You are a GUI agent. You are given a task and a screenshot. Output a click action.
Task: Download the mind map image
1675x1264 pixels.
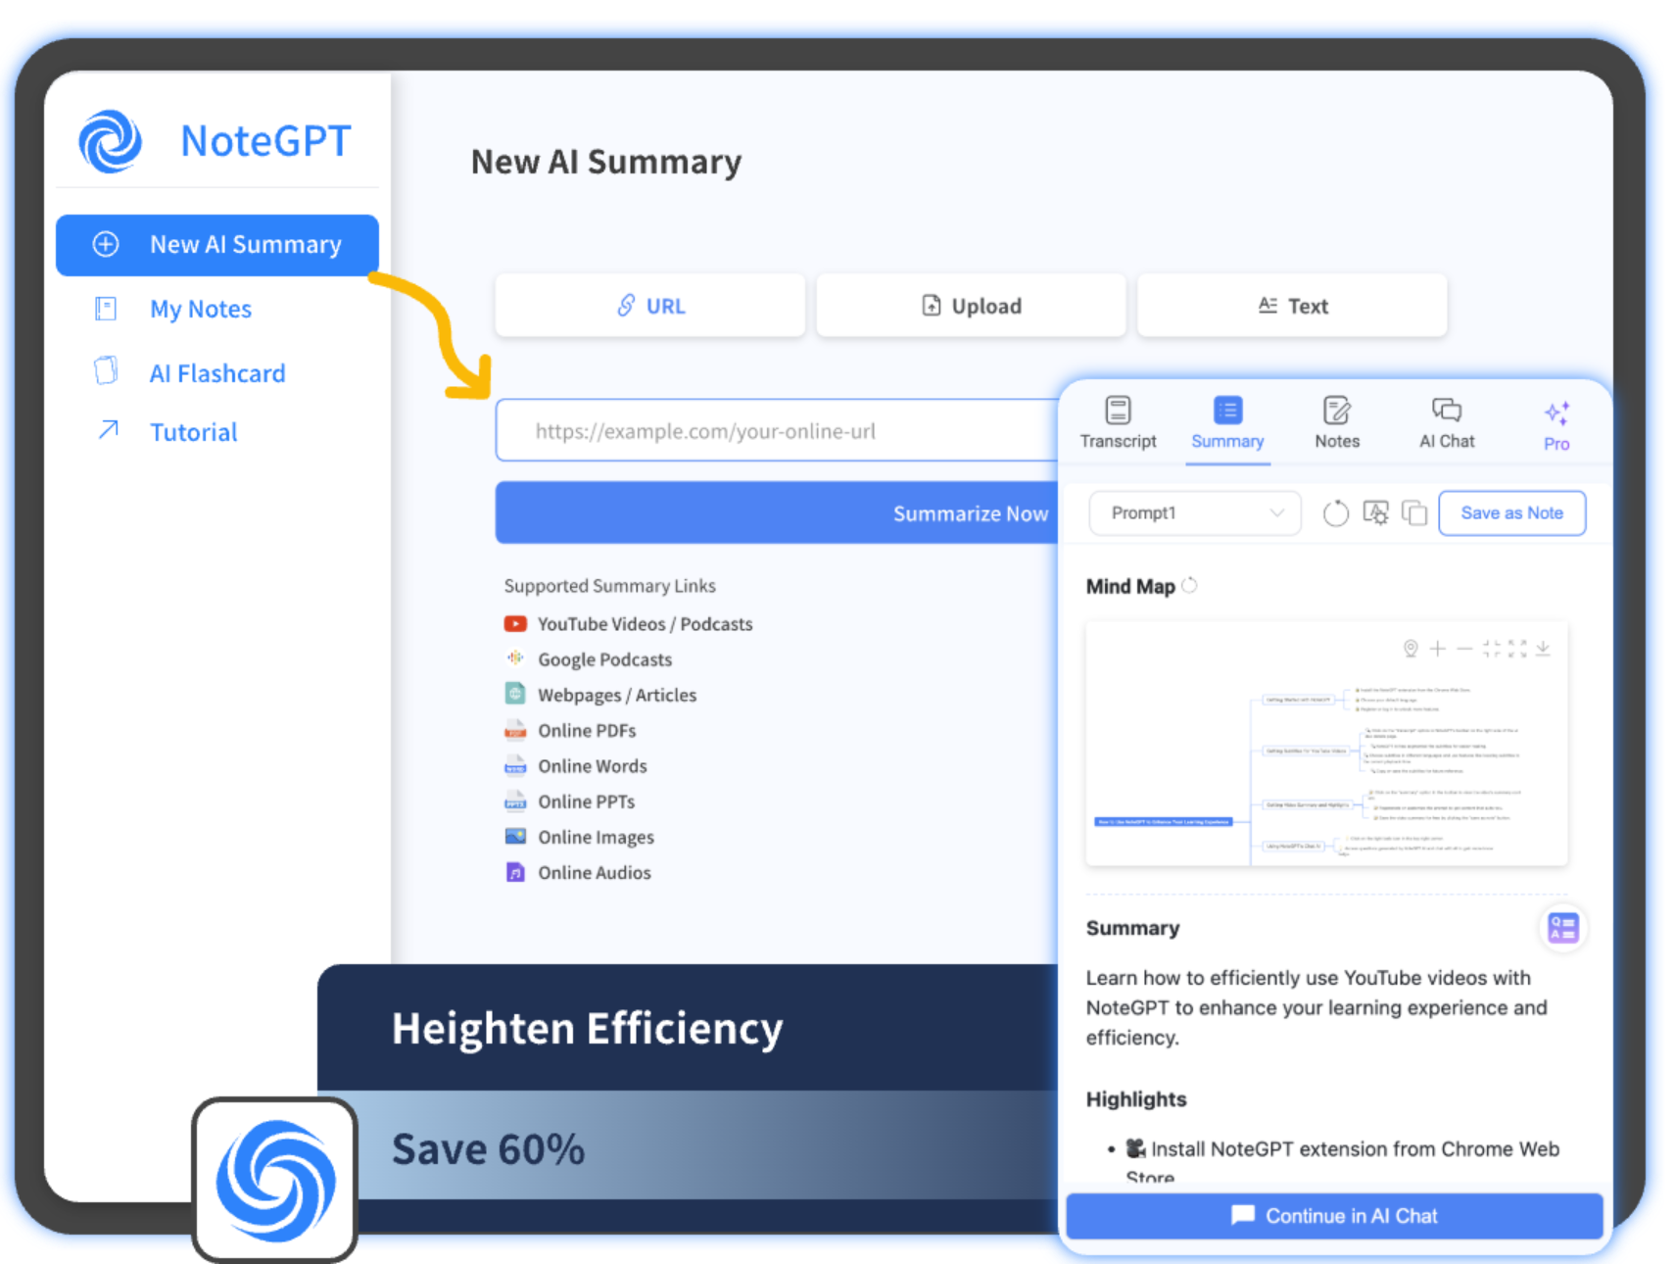(x=1543, y=649)
